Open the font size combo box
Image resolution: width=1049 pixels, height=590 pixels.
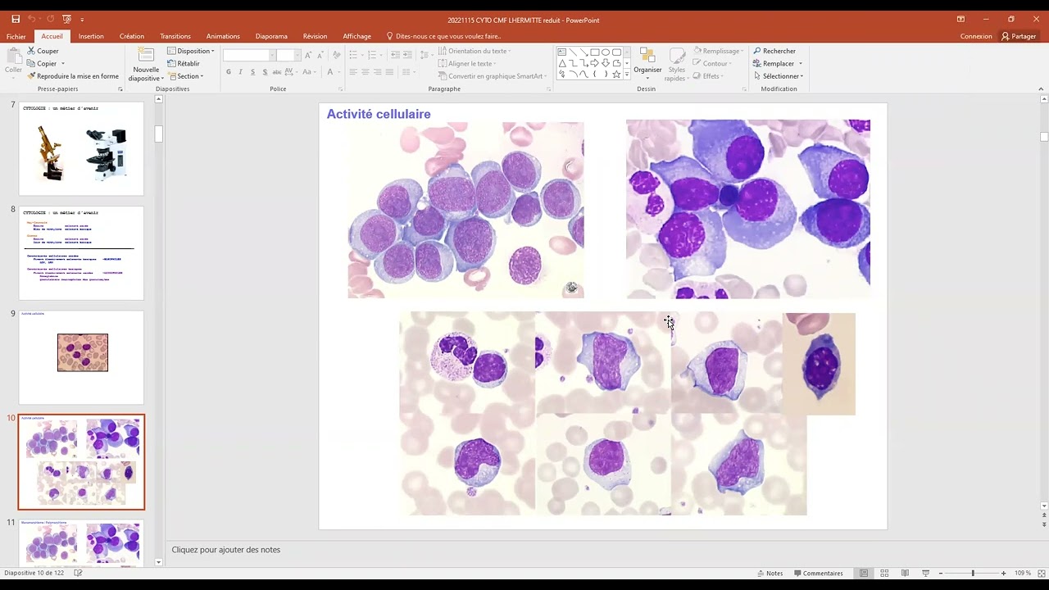(x=288, y=55)
